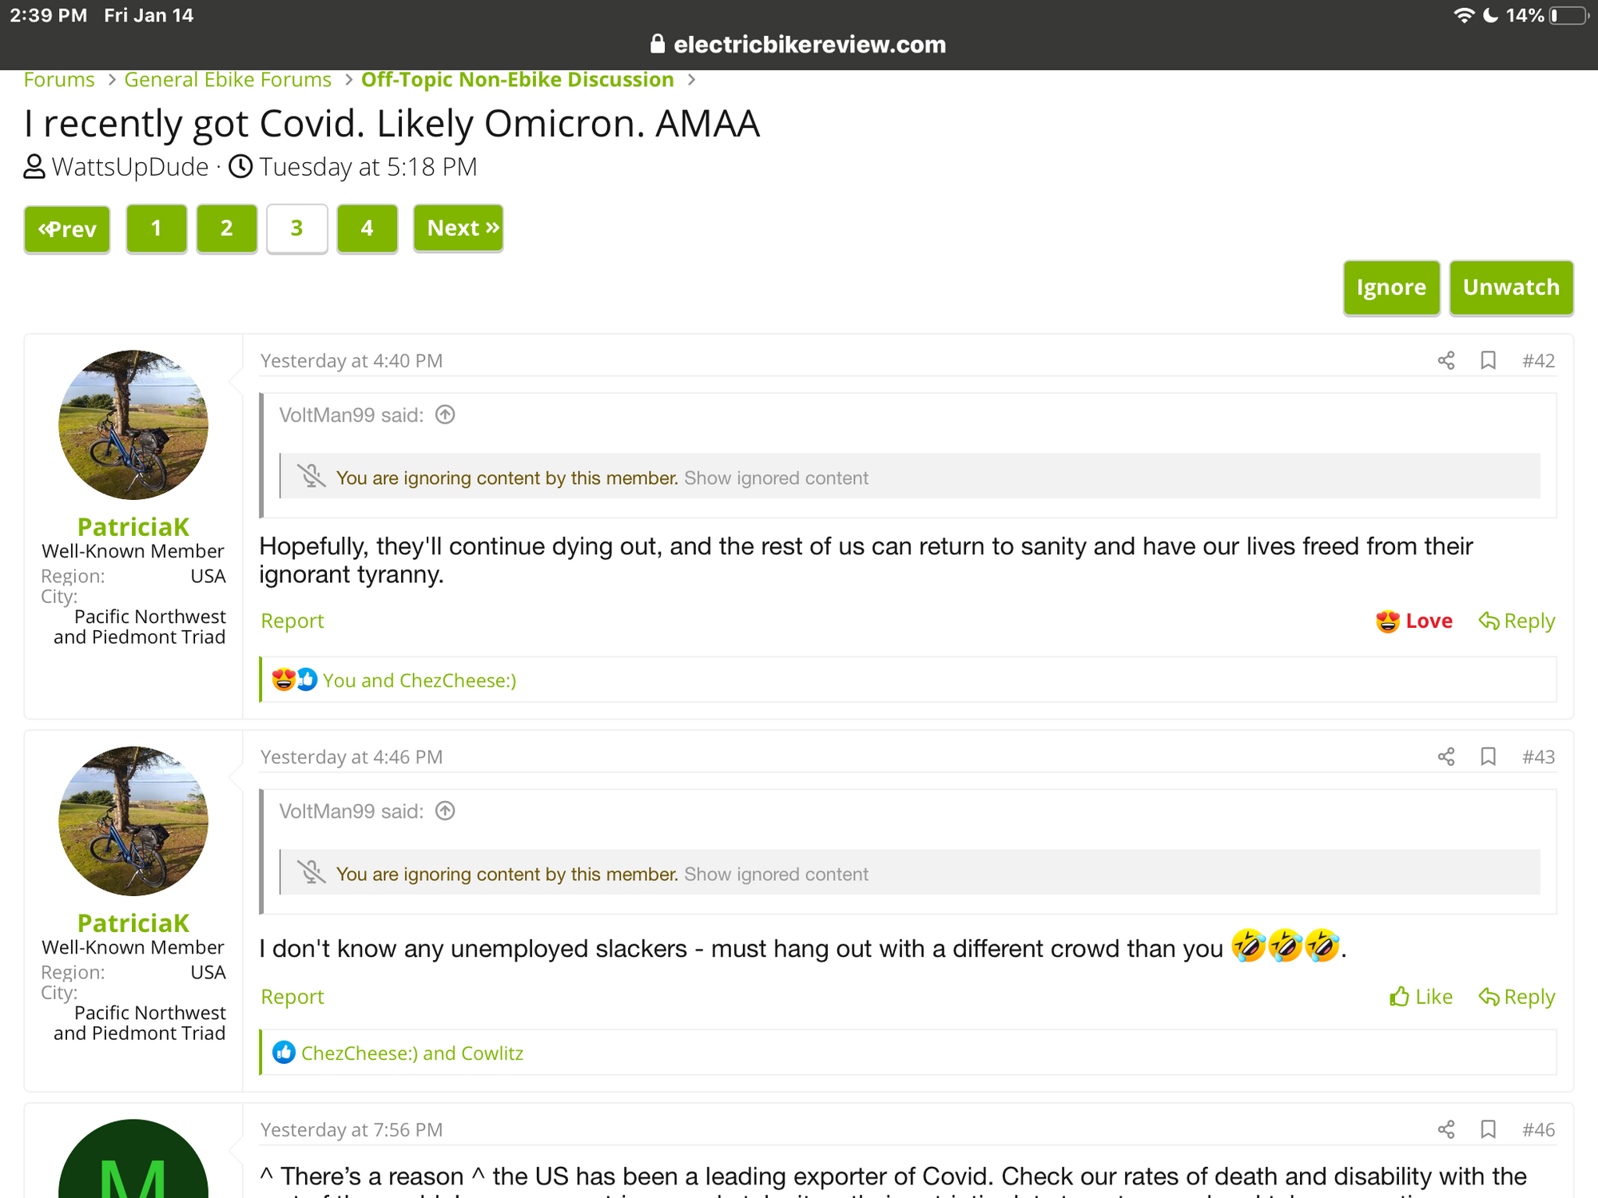This screenshot has height=1198, width=1598.
Task: Open Off-Topic Non-Ebike Discussion breadcrumb
Action: (517, 80)
